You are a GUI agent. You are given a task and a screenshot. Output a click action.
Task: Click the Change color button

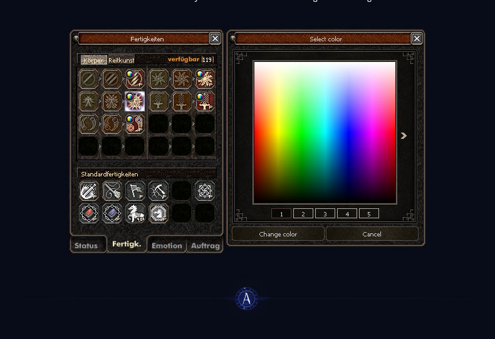(x=278, y=234)
